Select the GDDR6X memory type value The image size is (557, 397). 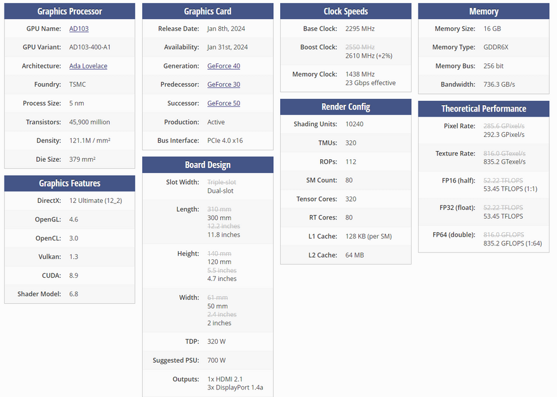pos(496,47)
